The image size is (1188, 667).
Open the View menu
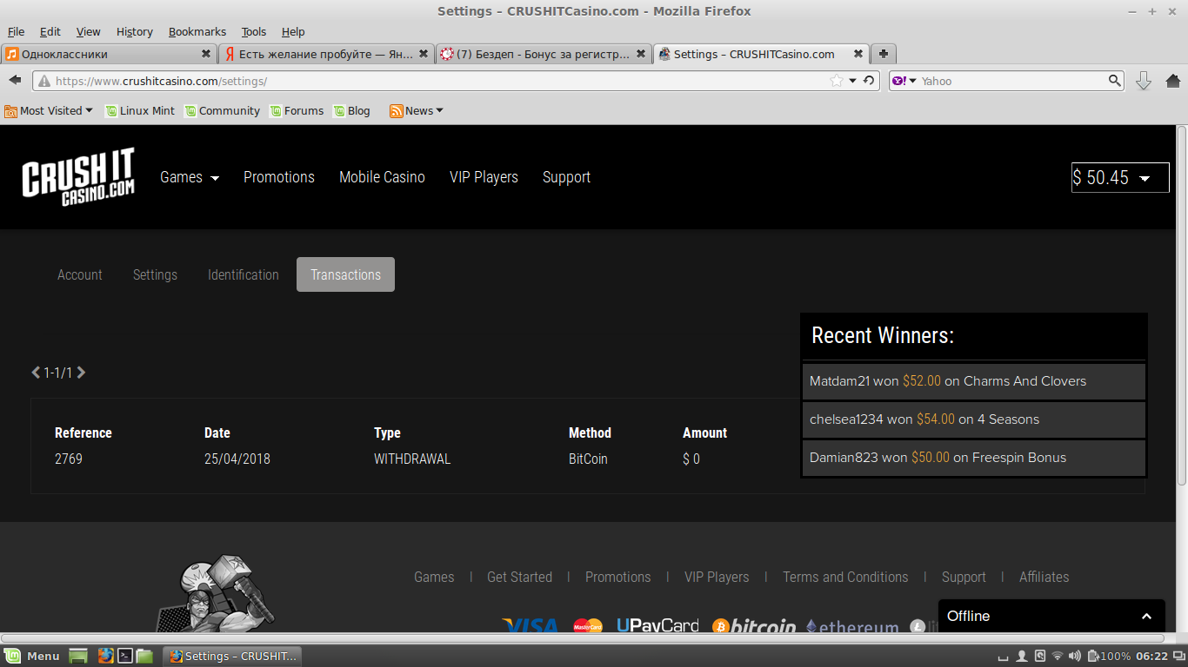[88, 31]
